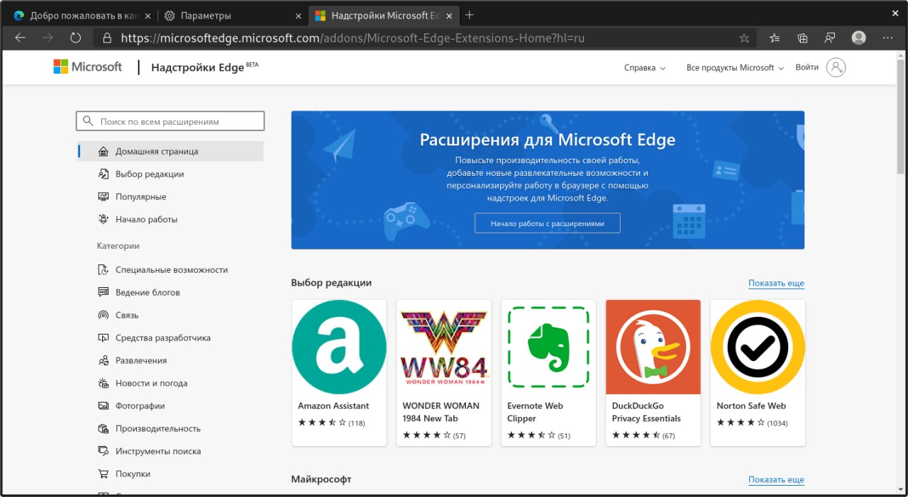Screen dimensions: 908x497
Task: Click the DuckDuckGo Privacy Essentials title text
Action: click(x=646, y=412)
